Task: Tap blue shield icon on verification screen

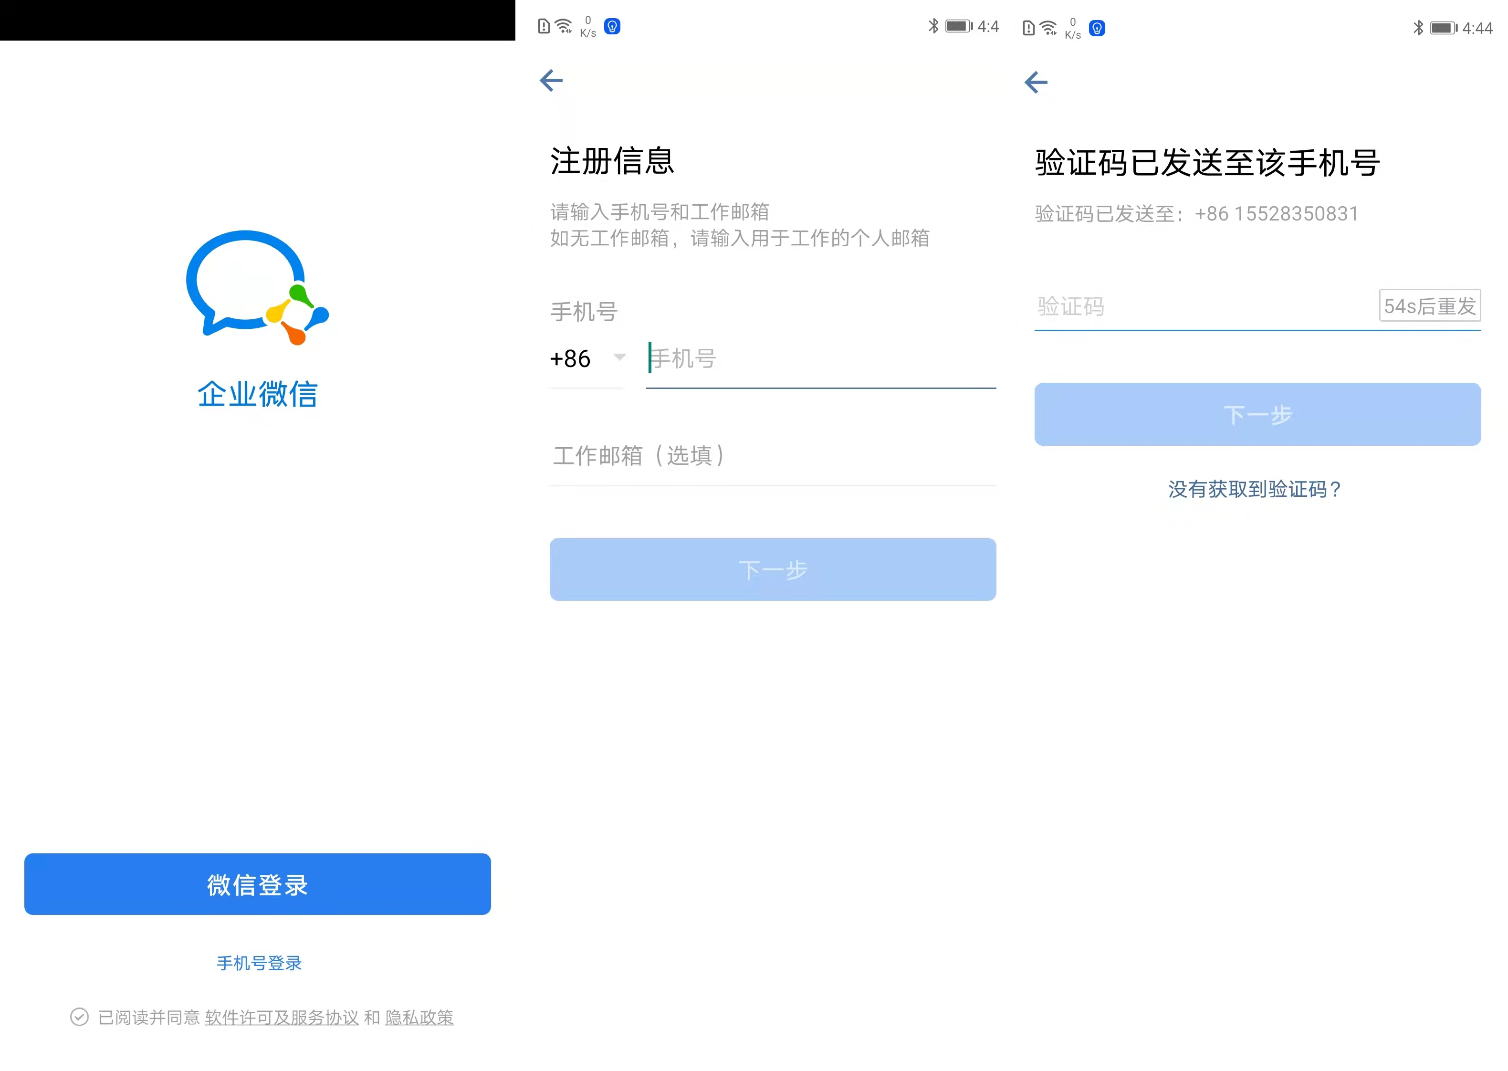Action: 1097,28
